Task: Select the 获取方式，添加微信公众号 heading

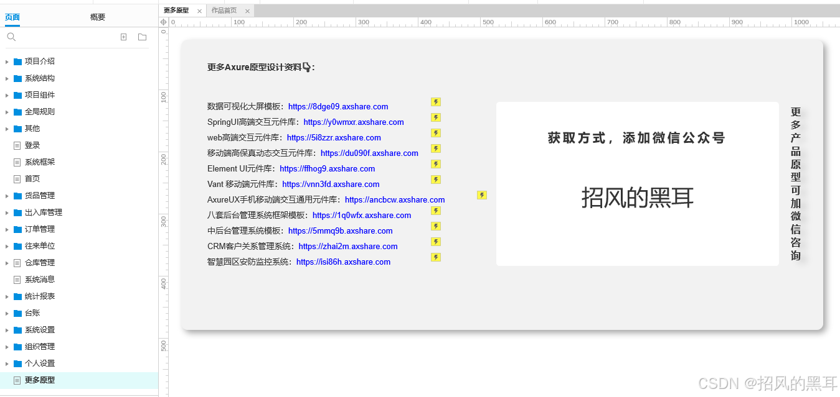Action: tap(637, 138)
